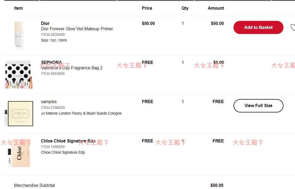Click the Qty column header
The height and width of the screenshot is (189, 295).
[x=185, y=8]
